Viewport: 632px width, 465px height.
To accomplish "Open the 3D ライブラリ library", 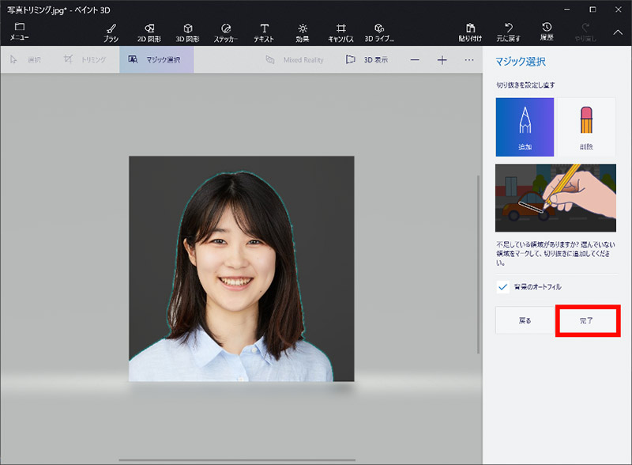I will point(379,32).
